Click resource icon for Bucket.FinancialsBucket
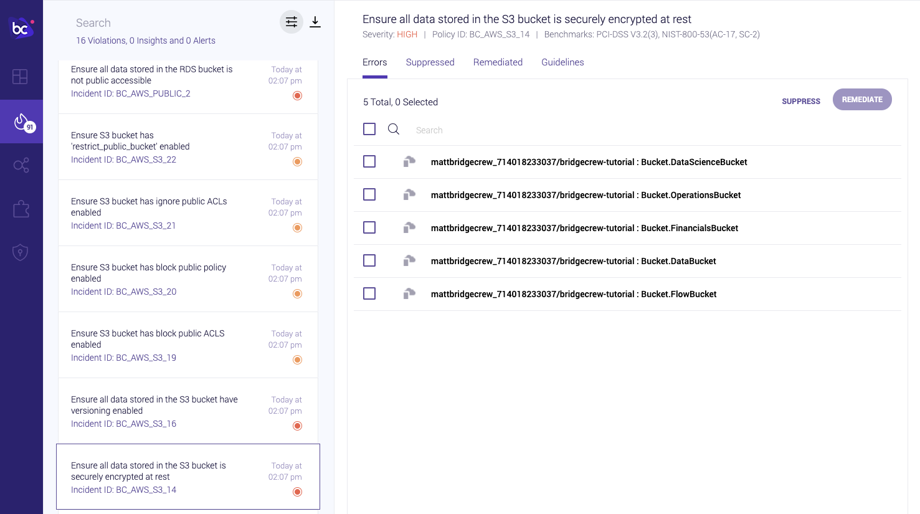Image resolution: width=920 pixels, height=514 pixels. point(409,228)
